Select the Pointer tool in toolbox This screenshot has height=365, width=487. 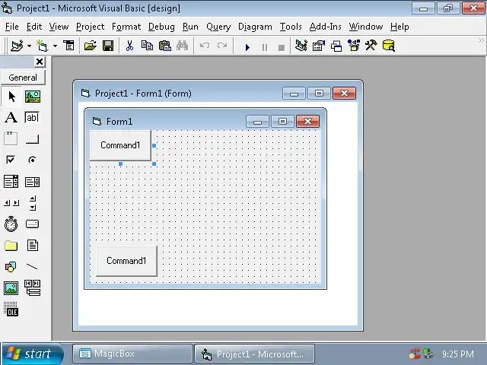[11, 97]
